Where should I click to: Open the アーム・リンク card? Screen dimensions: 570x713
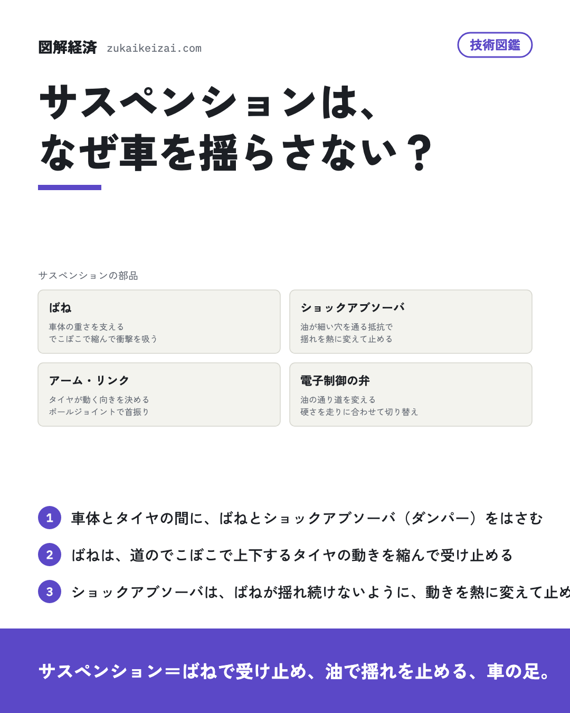159,395
